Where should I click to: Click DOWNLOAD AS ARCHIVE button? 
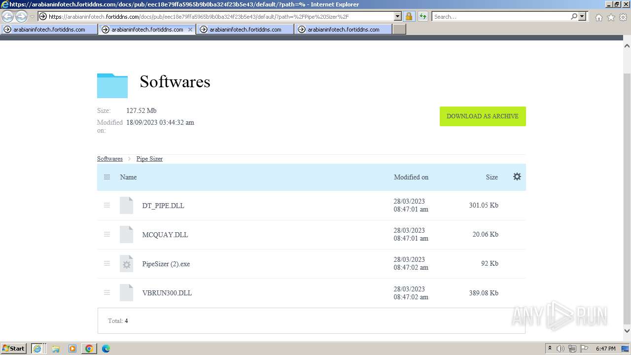[483, 116]
